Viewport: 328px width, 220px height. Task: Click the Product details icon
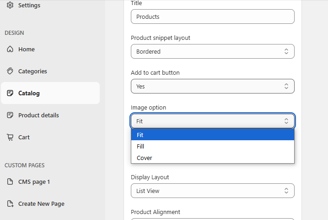click(10, 115)
